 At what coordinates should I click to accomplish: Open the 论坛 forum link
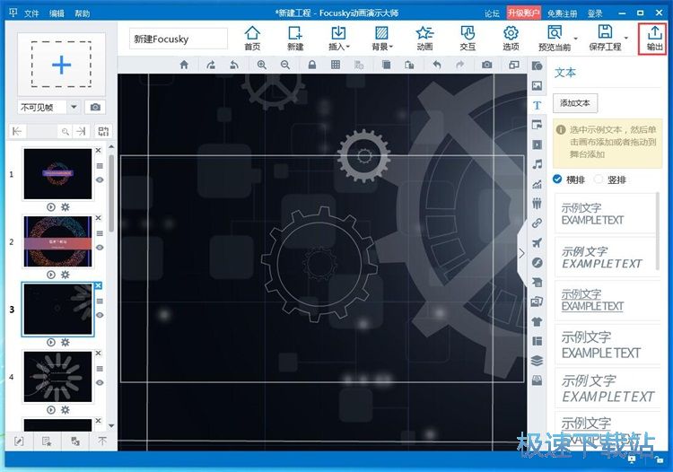493,13
